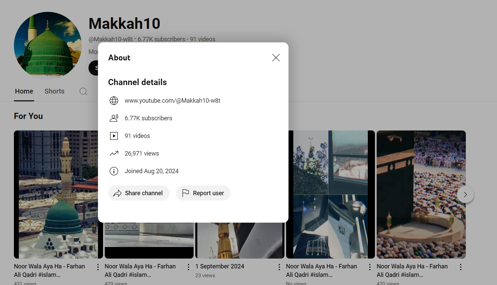Click title of the 420 views video

[x=412, y=270]
